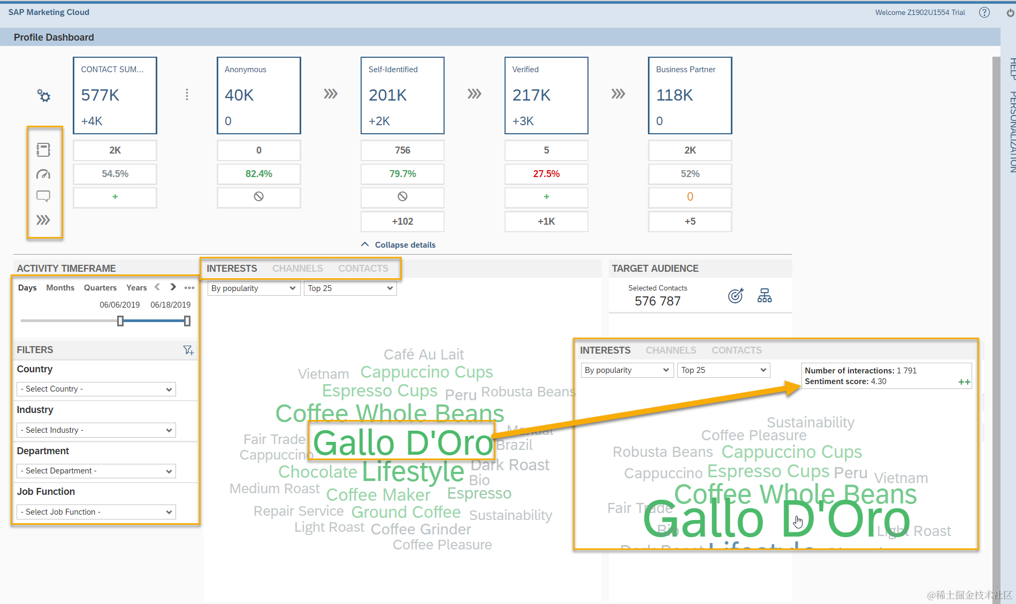The height and width of the screenshot is (604, 1016).
Task: Click the plus sentiment cell under Contact Summary
Action: tap(115, 197)
